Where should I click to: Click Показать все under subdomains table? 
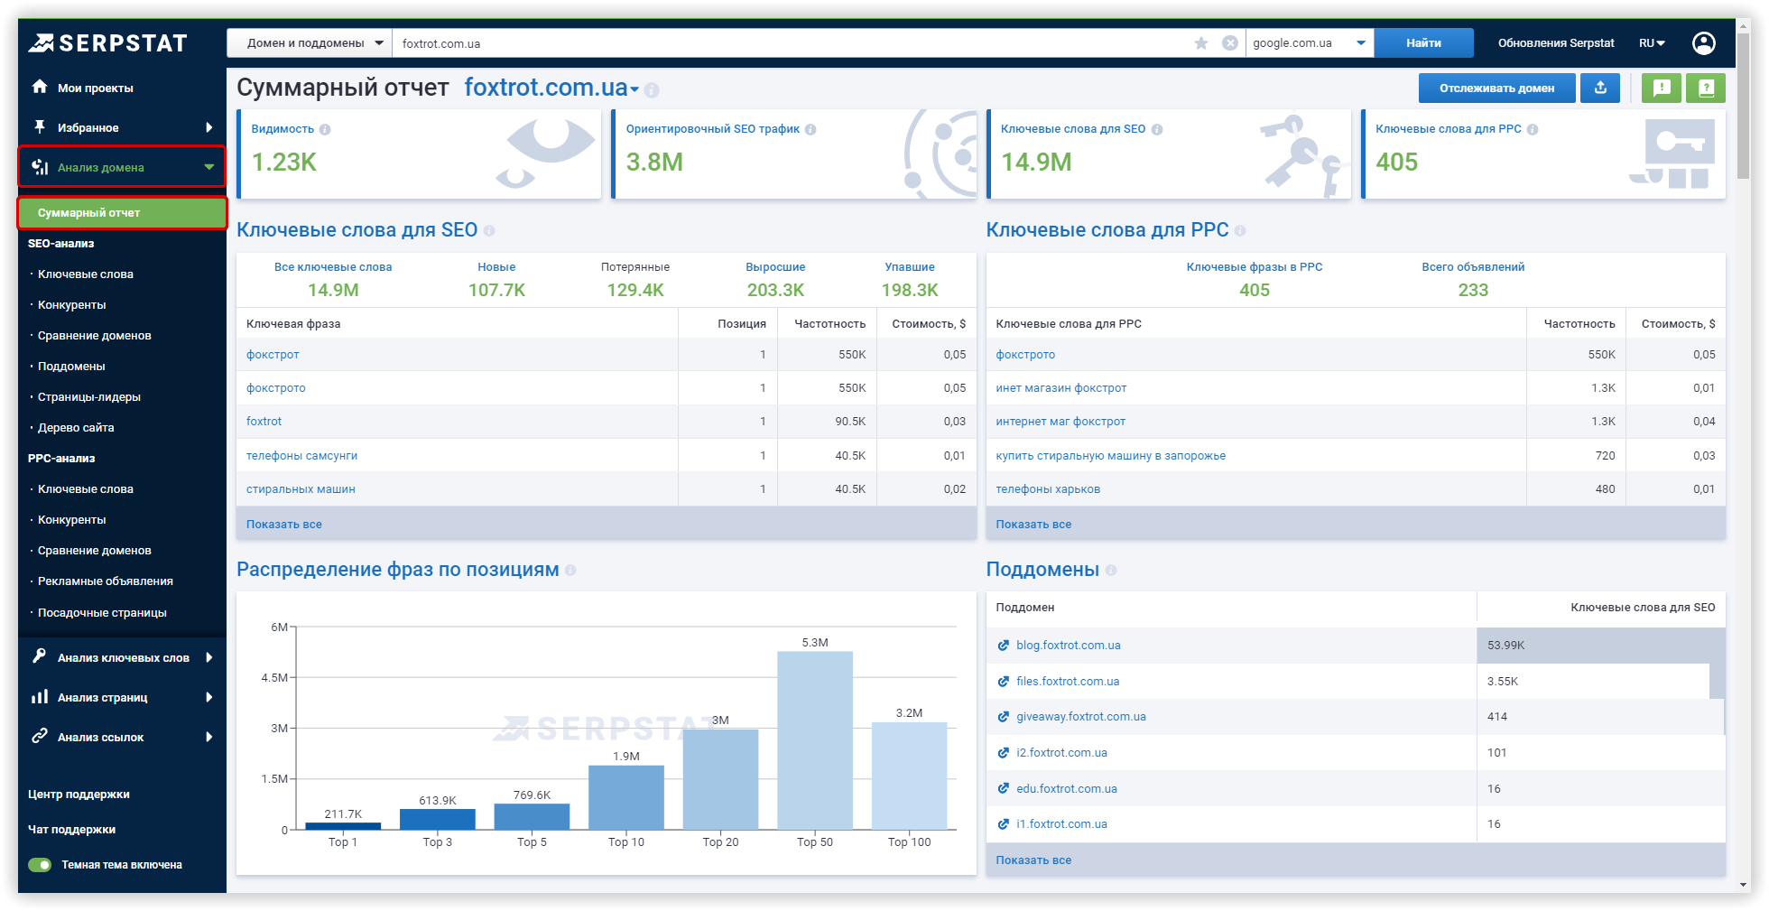(x=1033, y=860)
